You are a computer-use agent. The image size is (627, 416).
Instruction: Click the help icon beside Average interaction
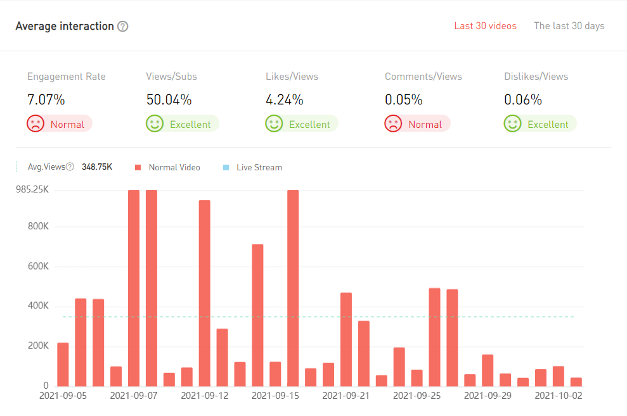click(x=123, y=27)
